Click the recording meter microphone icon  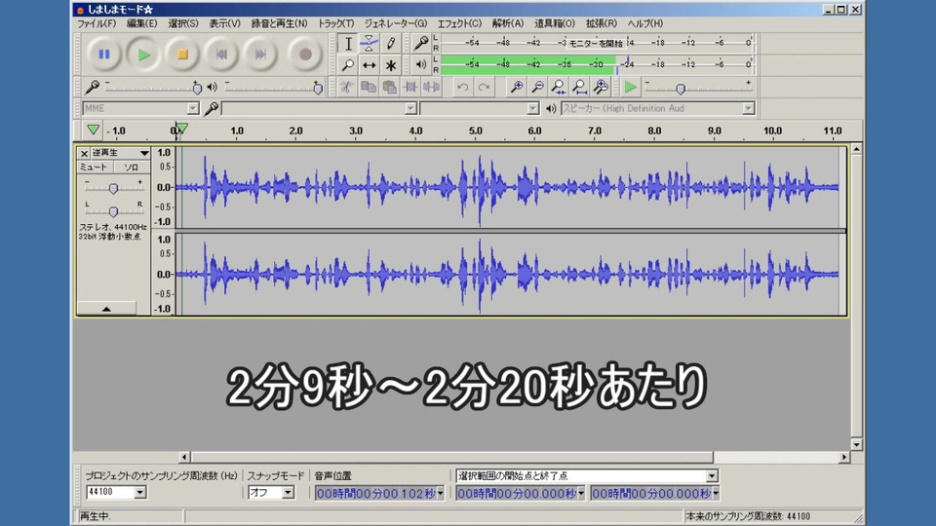tap(421, 43)
